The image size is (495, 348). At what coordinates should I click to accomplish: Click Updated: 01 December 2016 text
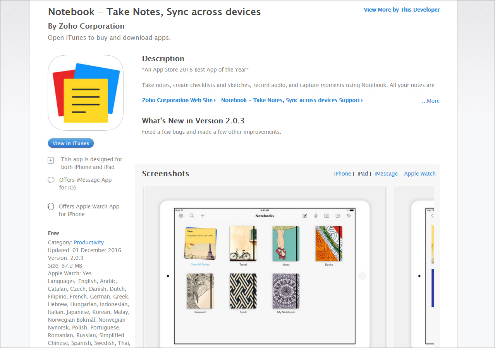click(x=84, y=250)
